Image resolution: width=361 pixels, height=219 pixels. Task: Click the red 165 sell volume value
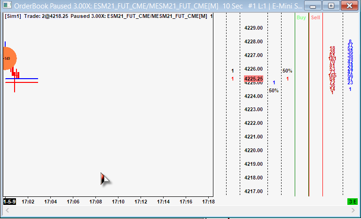pyautogui.click(x=332, y=76)
